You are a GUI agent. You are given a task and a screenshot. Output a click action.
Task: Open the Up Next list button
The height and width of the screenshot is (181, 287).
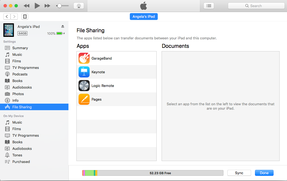[209, 6]
